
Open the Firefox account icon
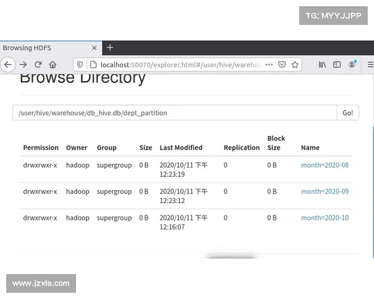click(x=352, y=64)
